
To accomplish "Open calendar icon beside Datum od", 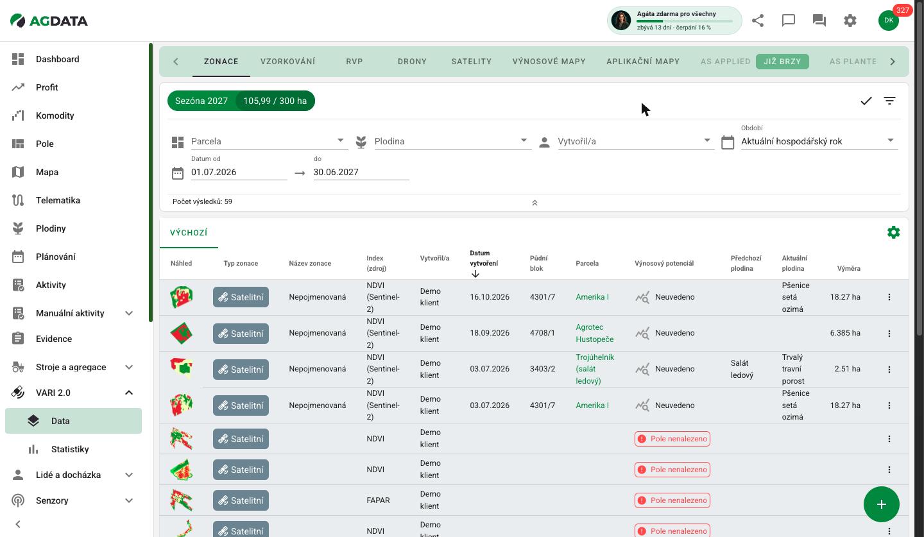I will (x=178, y=173).
